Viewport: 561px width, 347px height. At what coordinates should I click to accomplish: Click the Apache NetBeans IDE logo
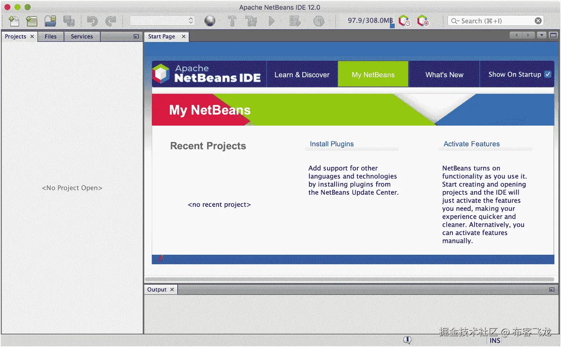pyautogui.click(x=207, y=74)
